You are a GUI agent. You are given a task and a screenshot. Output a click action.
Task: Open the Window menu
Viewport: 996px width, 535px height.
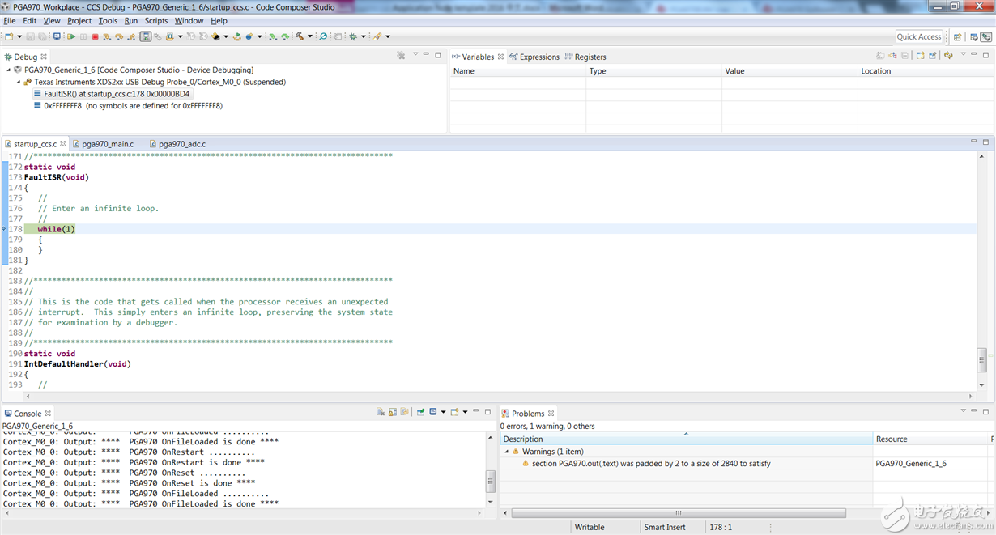189,20
